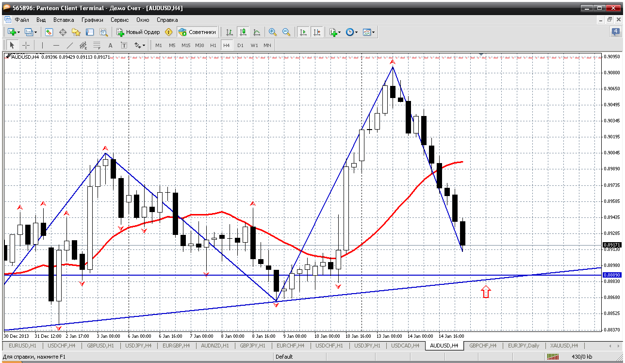Select the horizontal line drawing tool
Screen dimensions: 625x363
[56, 45]
